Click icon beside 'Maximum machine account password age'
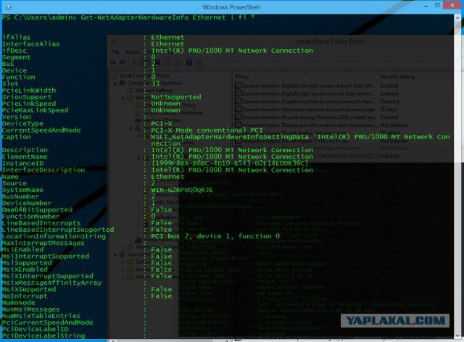The image size is (464, 342). 238,109
